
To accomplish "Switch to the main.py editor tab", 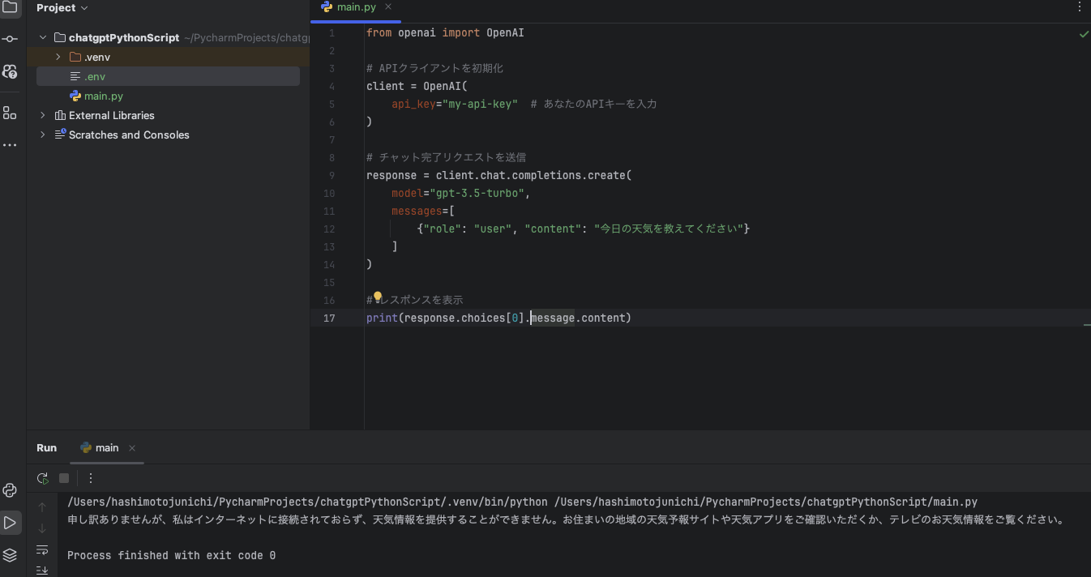I will (355, 6).
